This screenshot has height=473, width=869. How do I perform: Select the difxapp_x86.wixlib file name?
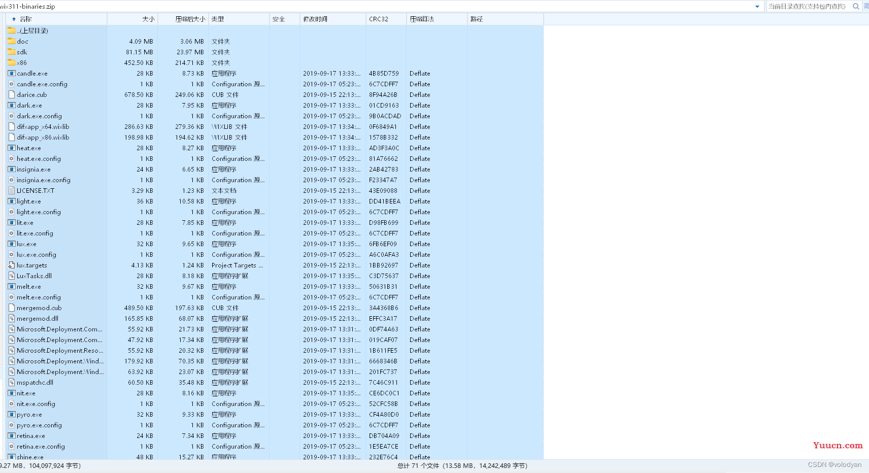coord(43,137)
